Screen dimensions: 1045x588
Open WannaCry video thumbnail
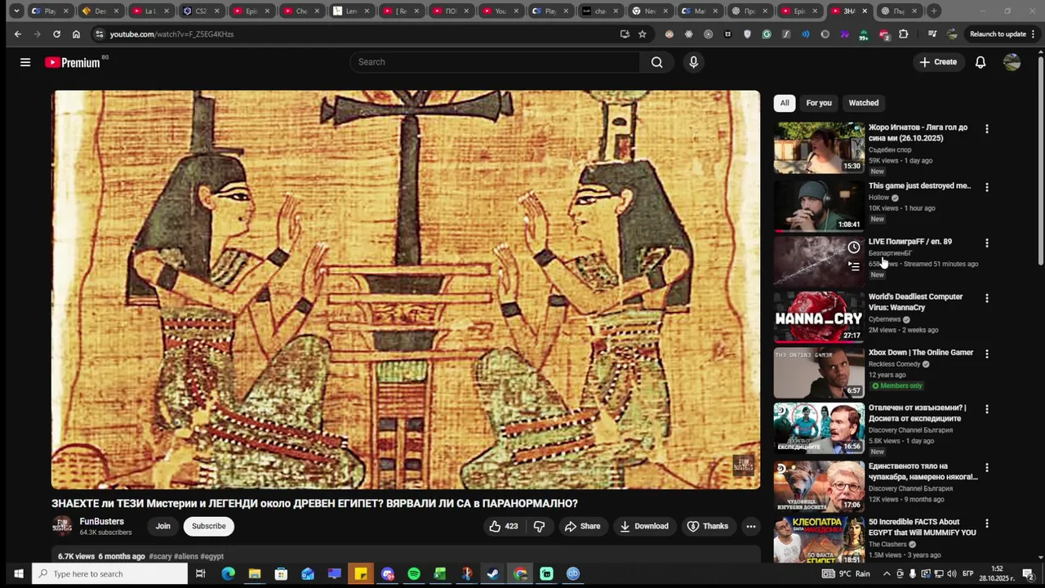[x=818, y=318]
